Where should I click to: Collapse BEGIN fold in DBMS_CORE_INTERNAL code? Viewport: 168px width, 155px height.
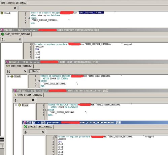pos(39,81)
